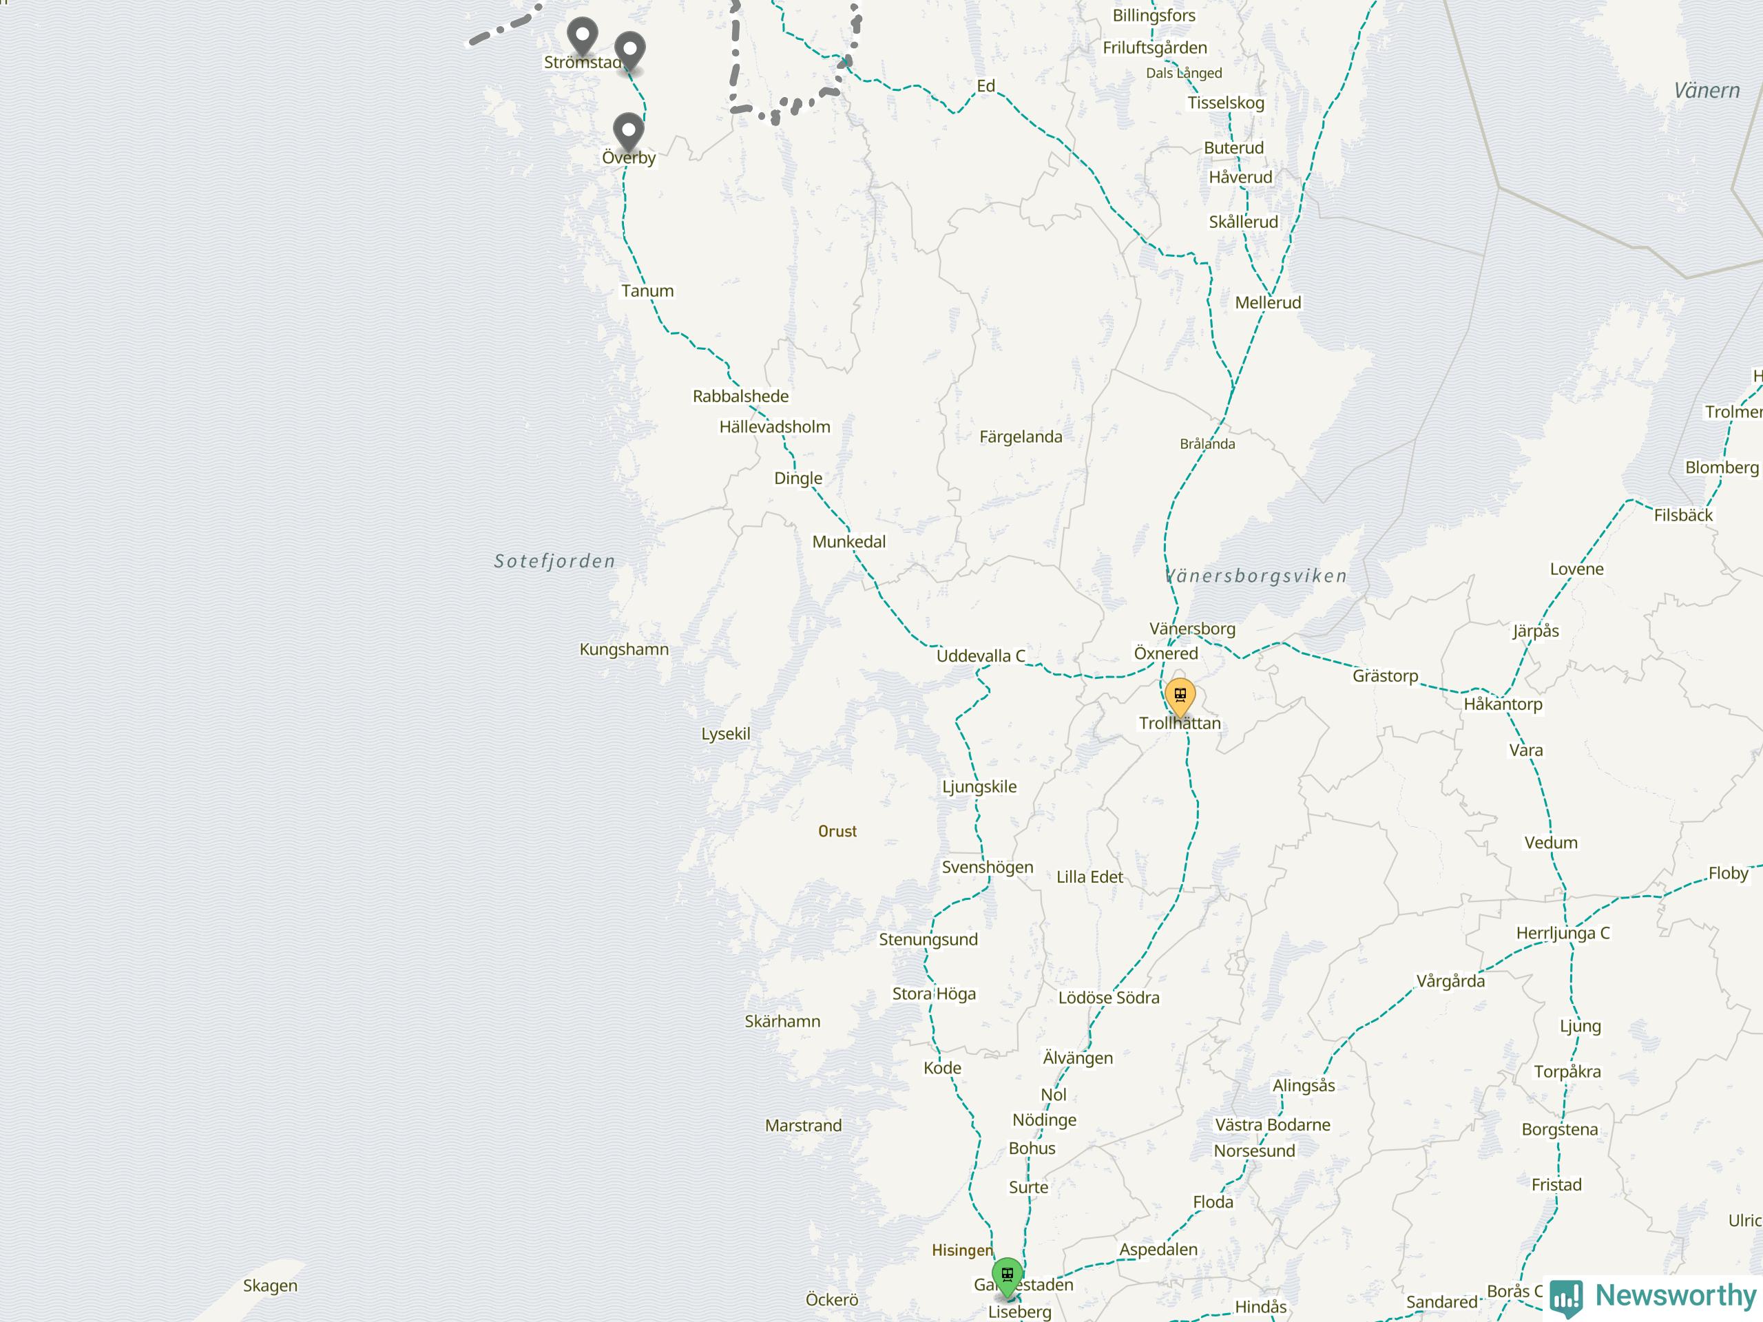This screenshot has width=1763, height=1322.
Task: Click the Munkedal station label
Action: pos(849,542)
